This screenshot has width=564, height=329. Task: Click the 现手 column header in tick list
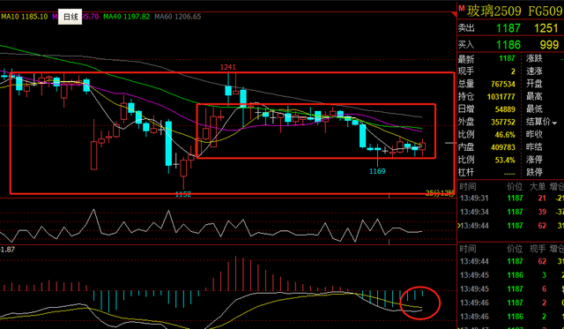538,249
